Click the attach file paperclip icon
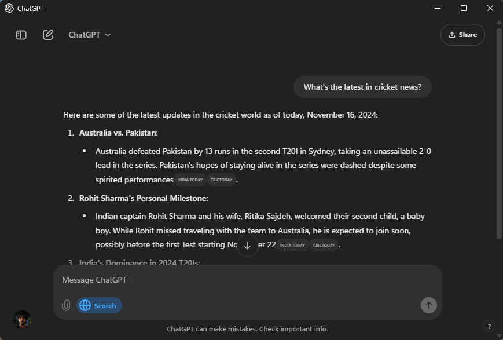 click(66, 305)
